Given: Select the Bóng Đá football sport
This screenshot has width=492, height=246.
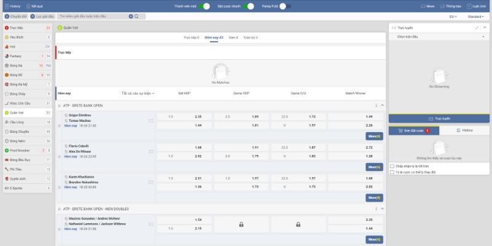Looking at the screenshot, I should [x=17, y=65].
